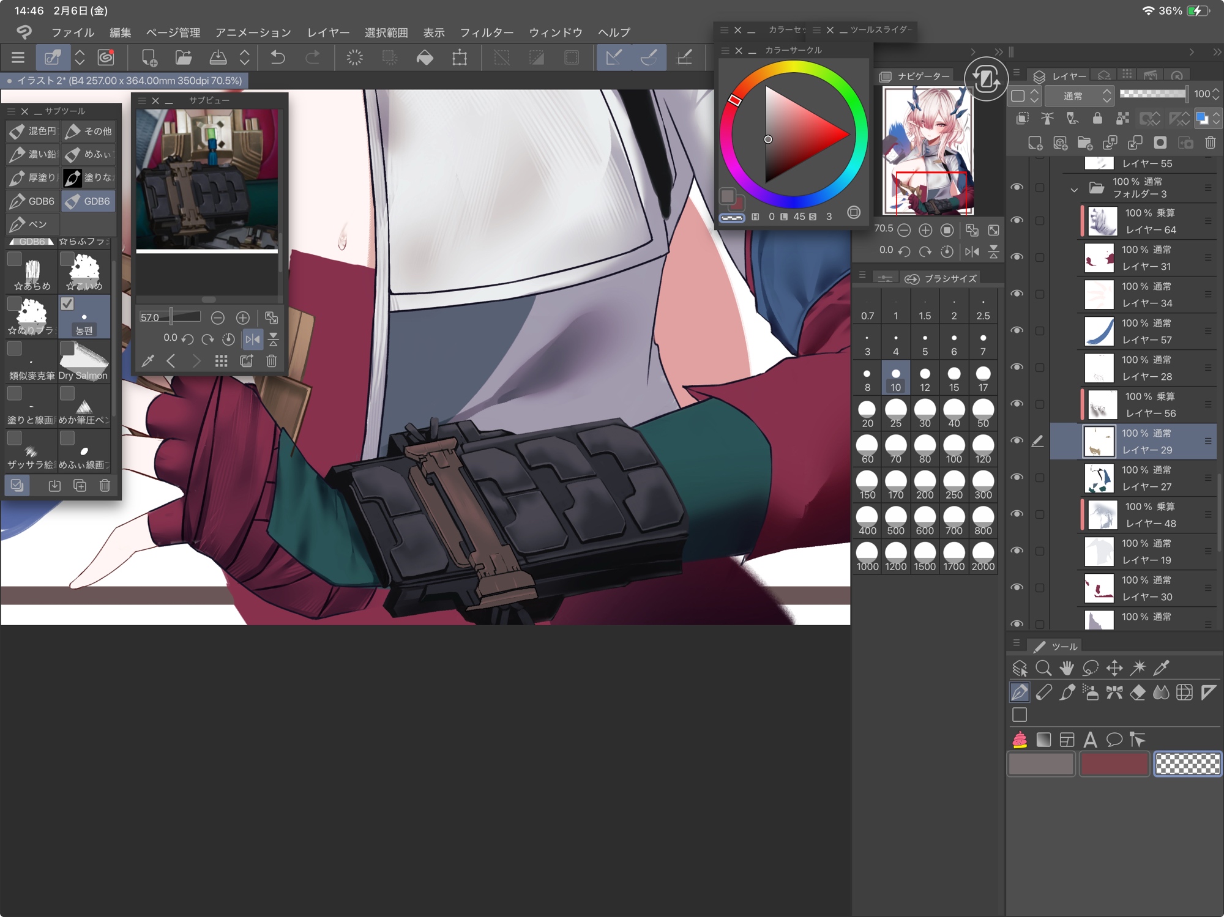1224x917 pixels.
Task: Hide layer 64 with eye icon
Action: pyautogui.click(x=1017, y=220)
